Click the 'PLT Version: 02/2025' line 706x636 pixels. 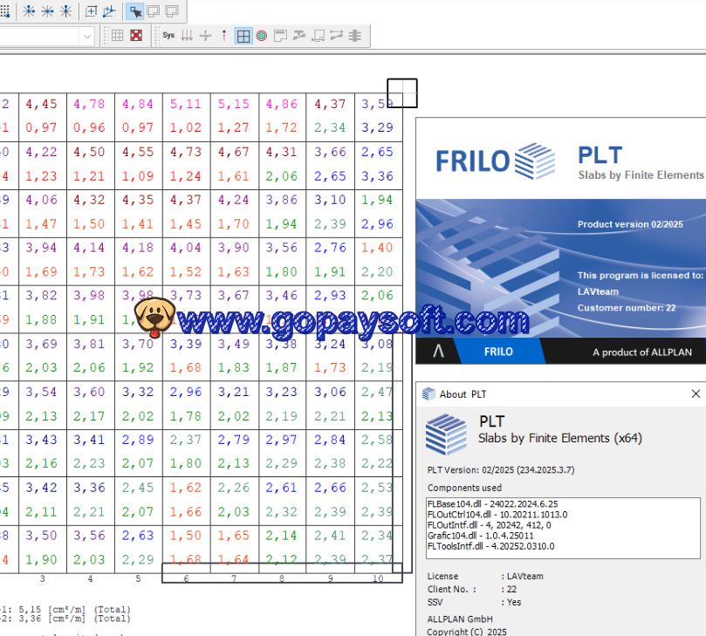[x=501, y=470]
